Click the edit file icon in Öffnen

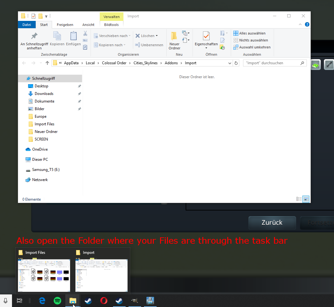tap(222, 40)
